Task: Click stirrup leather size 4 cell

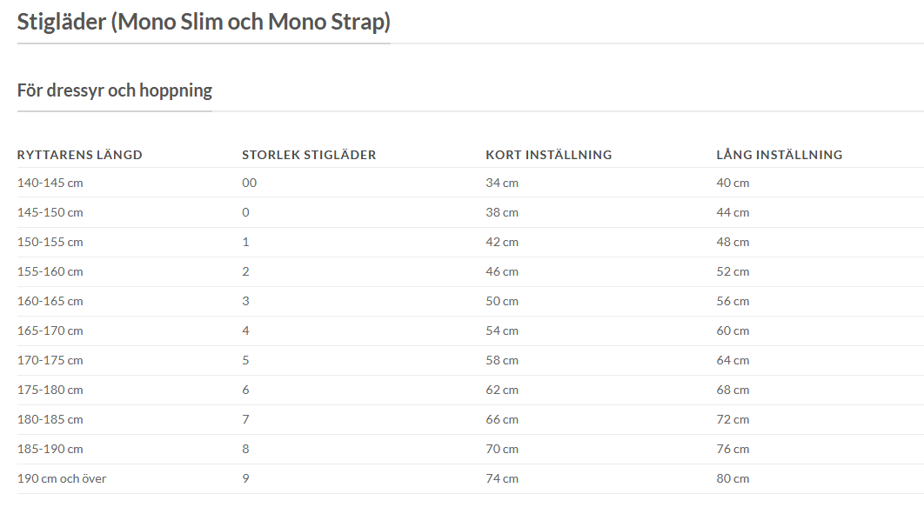Action: point(246,330)
